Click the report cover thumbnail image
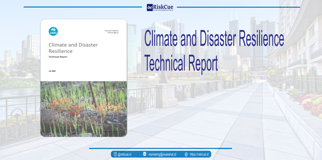This screenshot has width=322, height=160. (84, 78)
